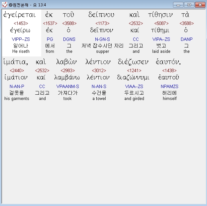
Task: Click parsing code N-AN-P
Action: click(x=17, y=86)
